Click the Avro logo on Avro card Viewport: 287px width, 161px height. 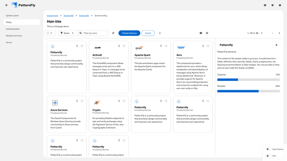click(181, 48)
